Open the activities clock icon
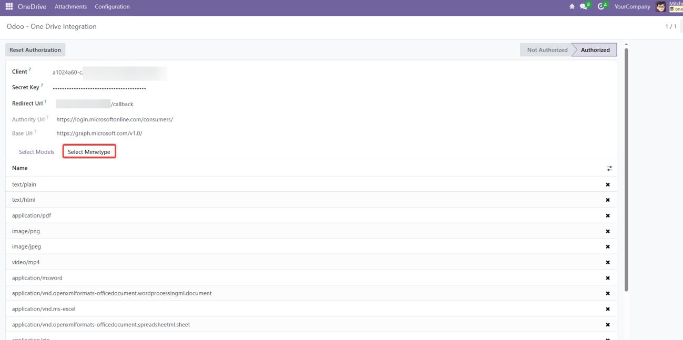The image size is (683, 340). coord(601,7)
